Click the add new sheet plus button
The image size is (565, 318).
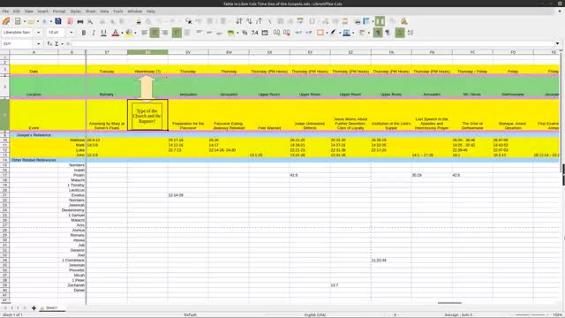click(34, 308)
